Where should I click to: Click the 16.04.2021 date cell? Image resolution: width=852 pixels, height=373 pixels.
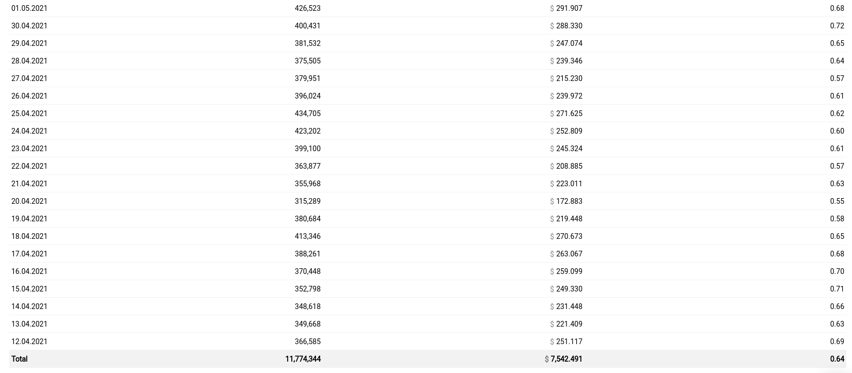[29, 271]
